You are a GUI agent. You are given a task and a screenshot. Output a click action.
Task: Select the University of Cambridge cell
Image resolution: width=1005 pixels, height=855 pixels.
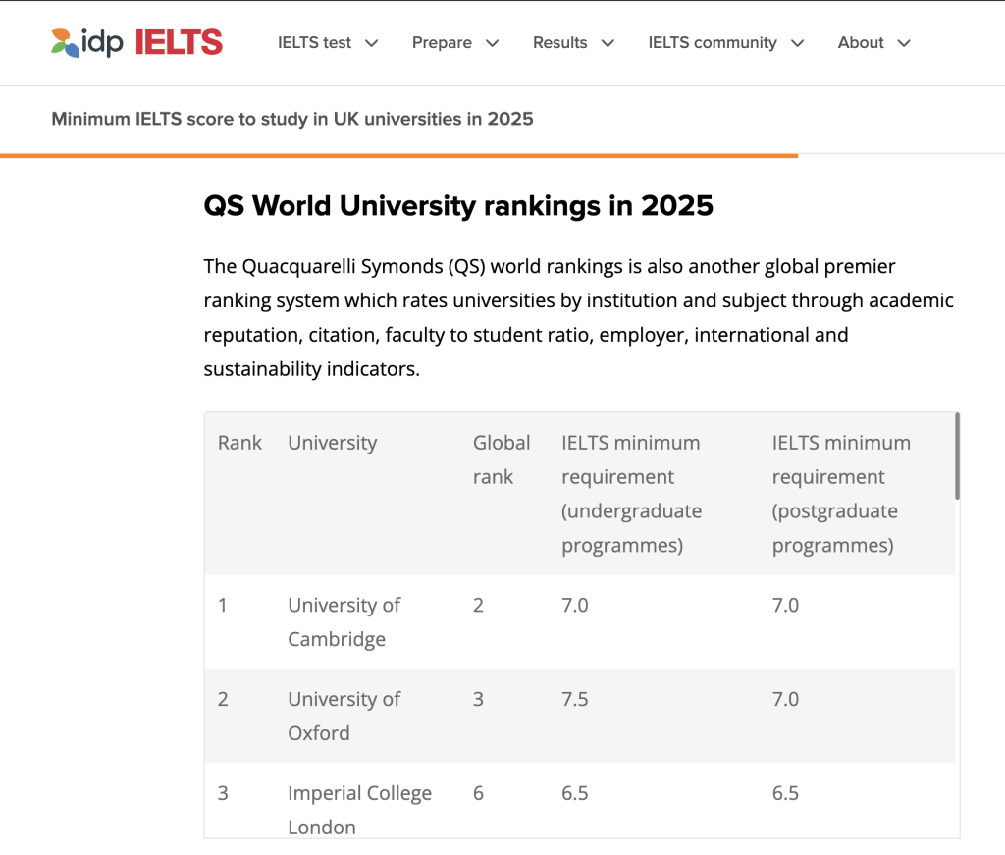click(x=344, y=622)
